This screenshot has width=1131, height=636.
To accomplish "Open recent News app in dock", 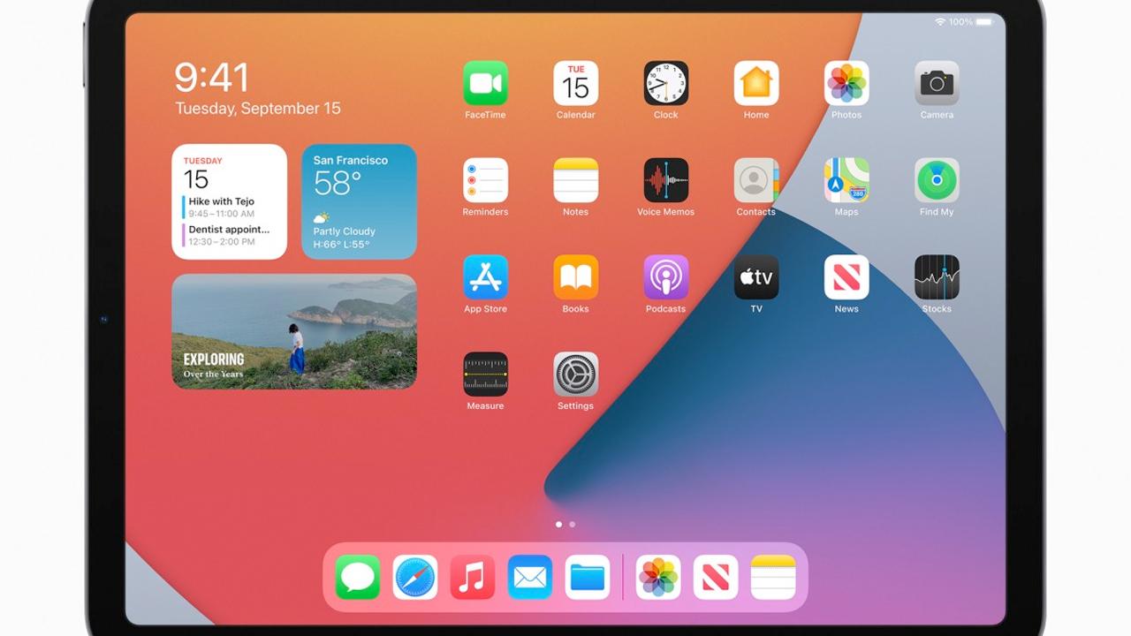I will point(716,578).
